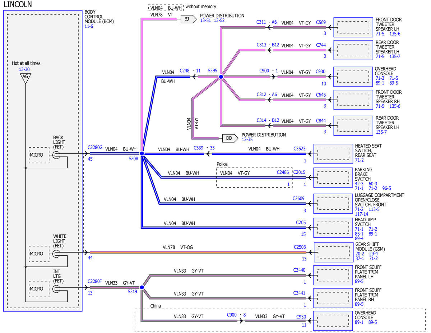This screenshot has width=431, height=333.
Task: Open the 13-51 power distribution link
Action: pyautogui.click(x=206, y=21)
